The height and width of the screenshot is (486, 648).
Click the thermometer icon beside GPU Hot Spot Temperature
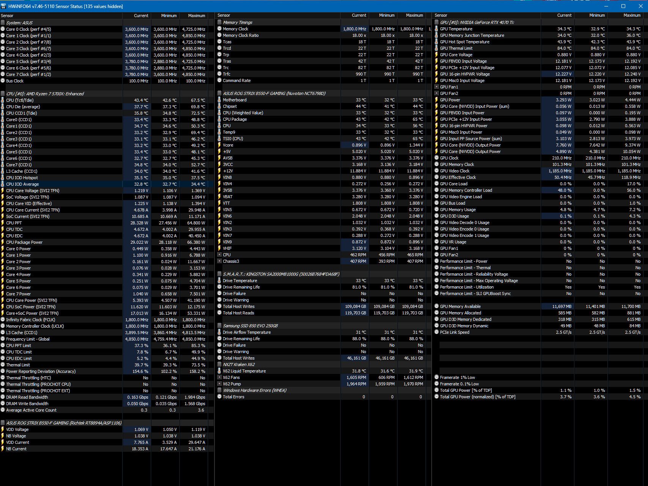[x=437, y=42]
